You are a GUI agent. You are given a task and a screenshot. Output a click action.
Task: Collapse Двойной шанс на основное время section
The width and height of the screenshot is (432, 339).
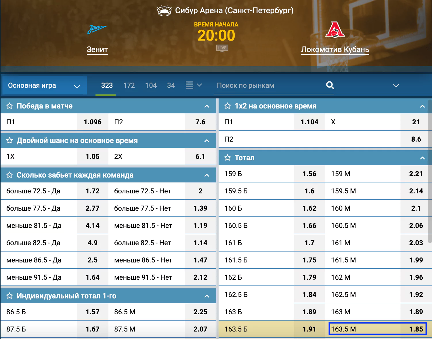[207, 141]
